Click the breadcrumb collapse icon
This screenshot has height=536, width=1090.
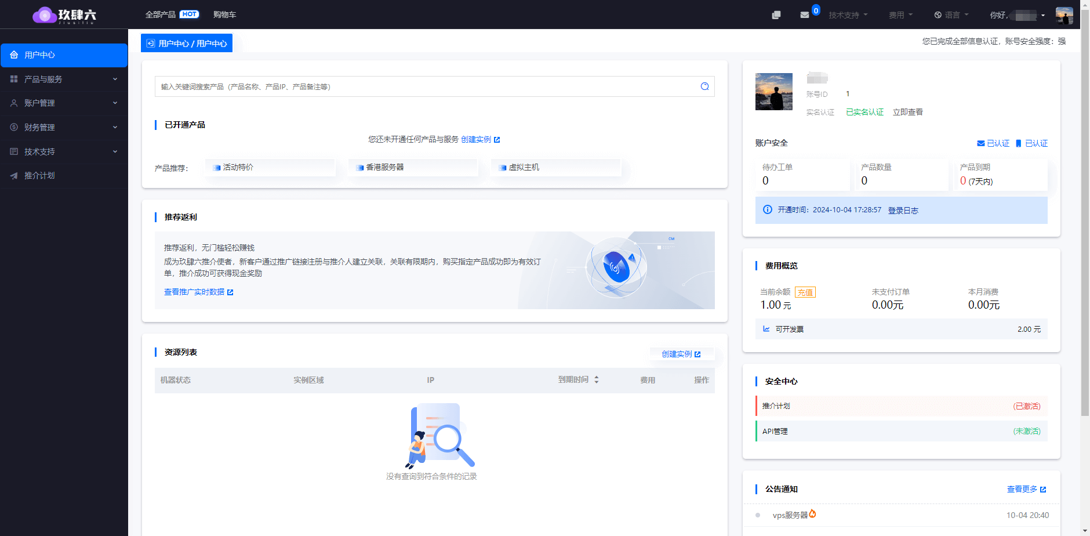coord(151,44)
